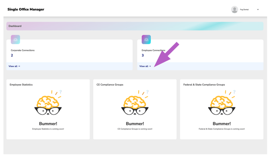Image resolution: width=273 pixels, height=160 pixels.
Task: Open View all under Employee Connections
Action: point(145,66)
